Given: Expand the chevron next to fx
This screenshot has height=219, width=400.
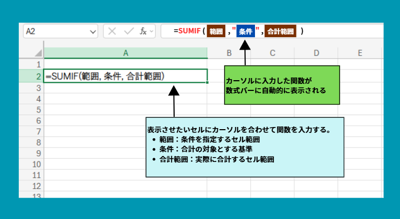Looking at the screenshot, I should point(151,31).
